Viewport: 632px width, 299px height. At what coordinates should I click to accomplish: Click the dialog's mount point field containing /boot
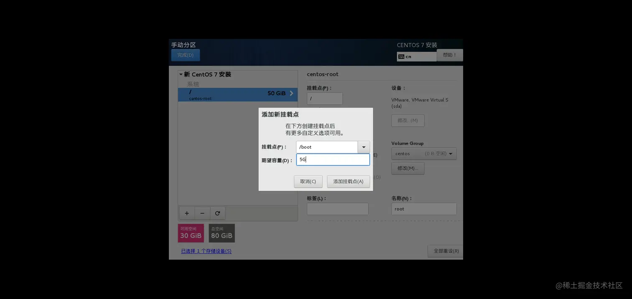pyautogui.click(x=327, y=147)
